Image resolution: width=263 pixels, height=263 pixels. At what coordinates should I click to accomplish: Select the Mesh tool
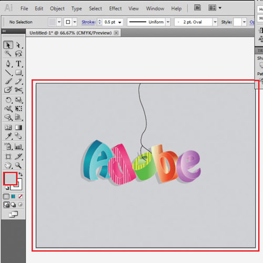[x=8, y=127]
